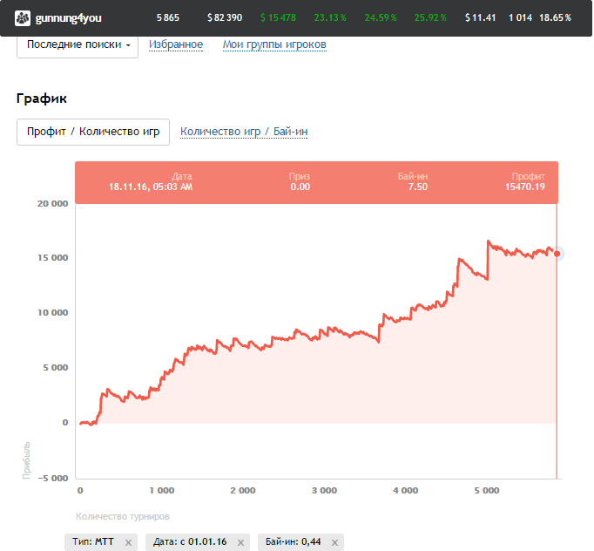Open the "Последние поиски" dropdown
The height and width of the screenshot is (551, 594).
coord(78,44)
